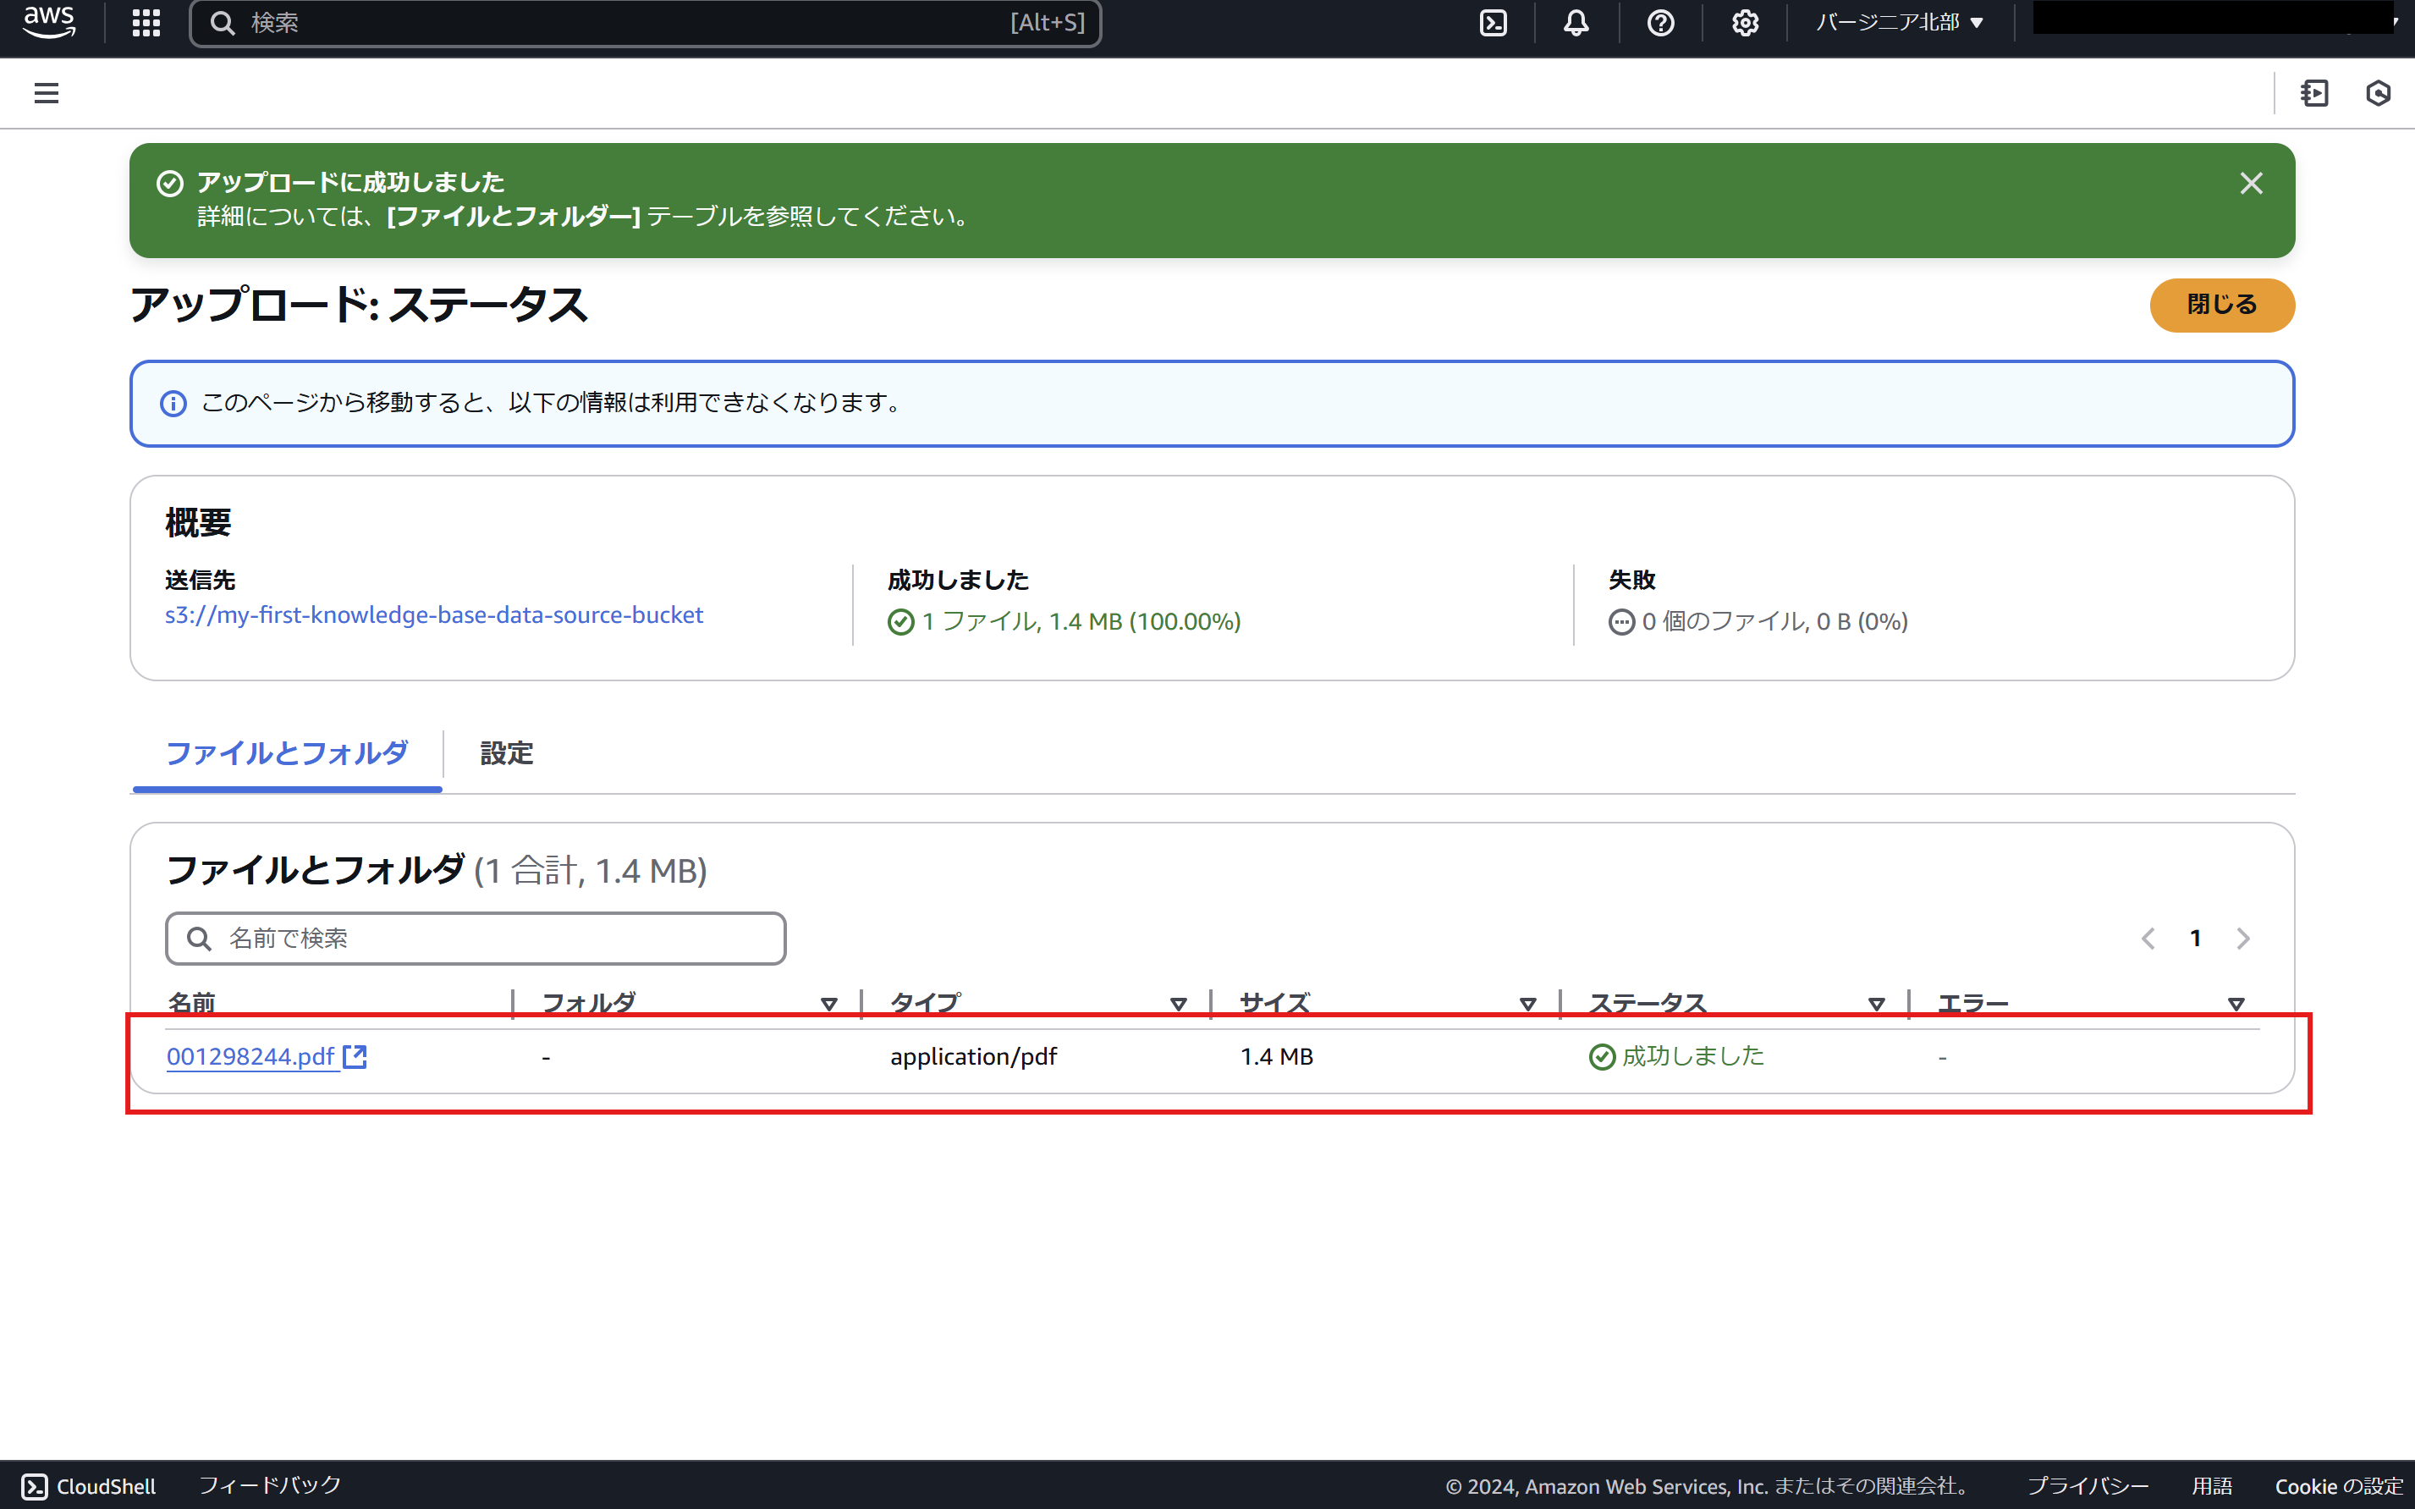The height and width of the screenshot is (1509, 2415).
Task: Select the ファイルとフォルダ tab
Action: 286,755
